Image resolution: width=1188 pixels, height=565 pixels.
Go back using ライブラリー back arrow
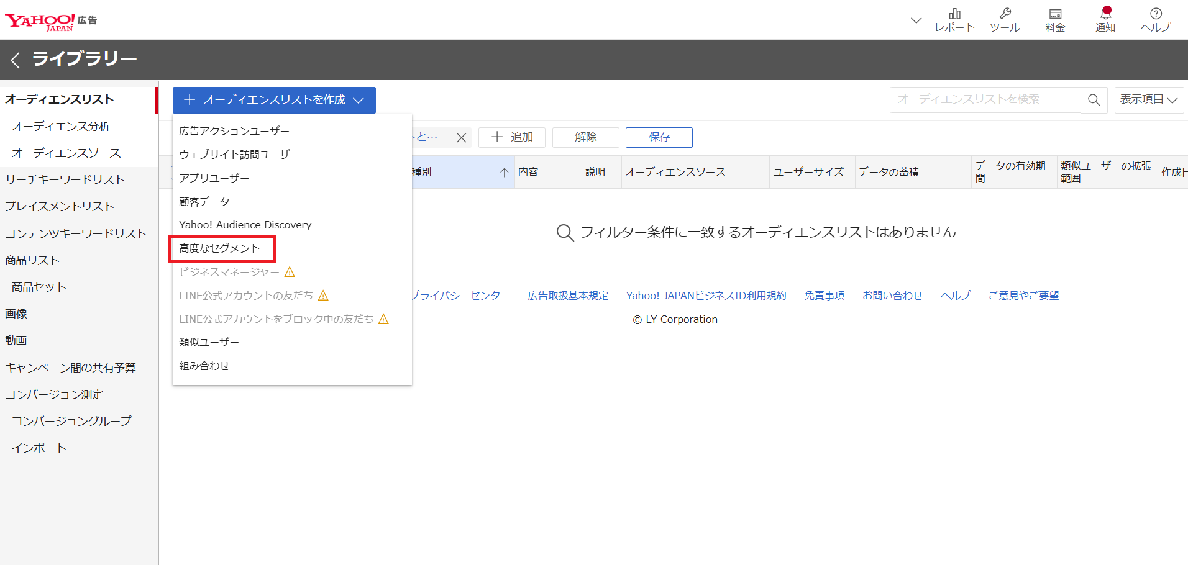pyautogui.click(x=16, y=60)
